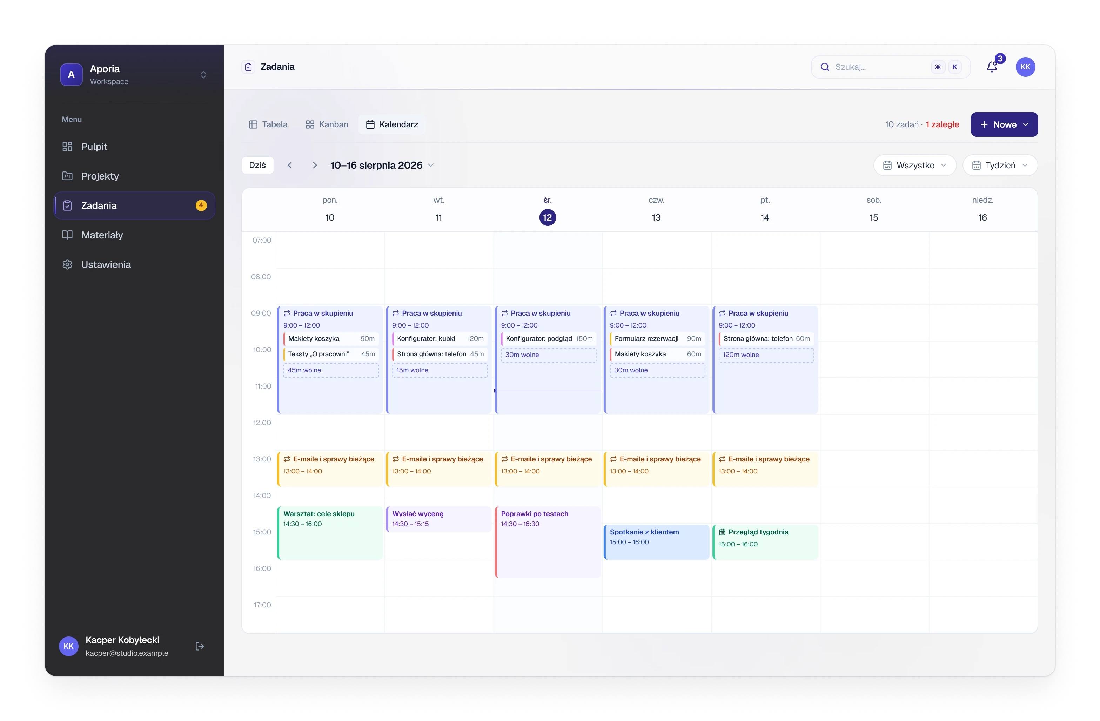Viewport: 1100px width, 721px height.
Task: Click the 120m wolne slot on Friday
Action: 766,355
